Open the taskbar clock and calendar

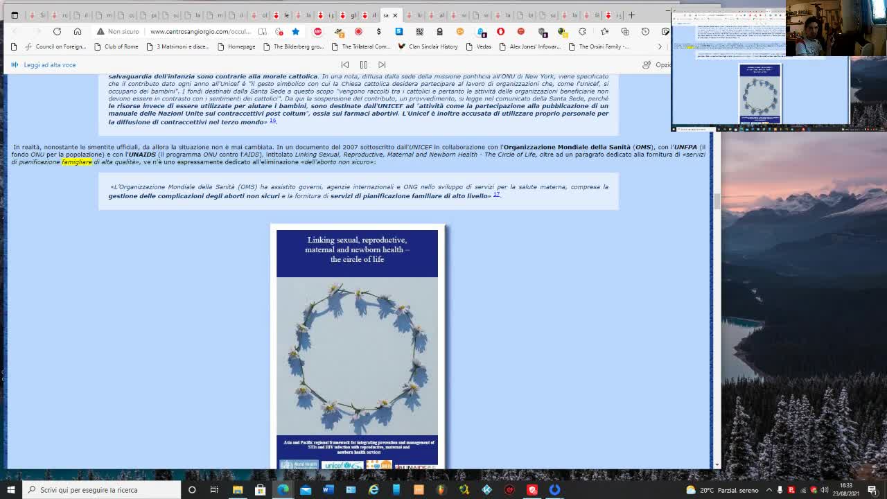(x=846, y=490)
